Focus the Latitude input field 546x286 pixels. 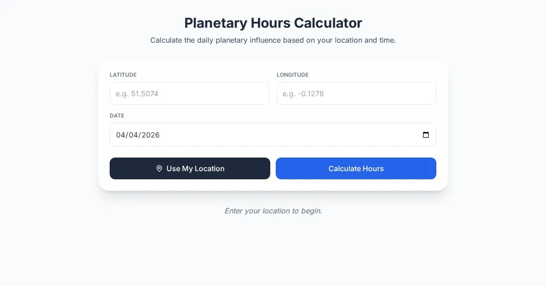(x=189, y=94)
